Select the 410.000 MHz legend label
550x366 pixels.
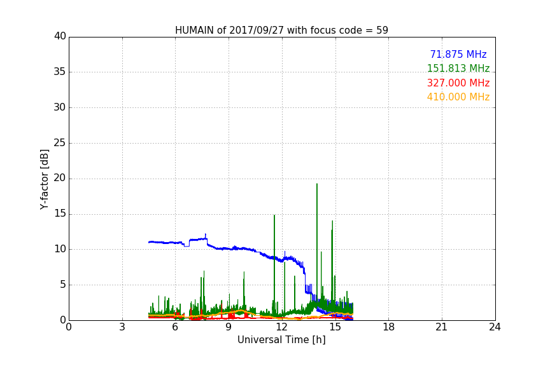(458, 97)
